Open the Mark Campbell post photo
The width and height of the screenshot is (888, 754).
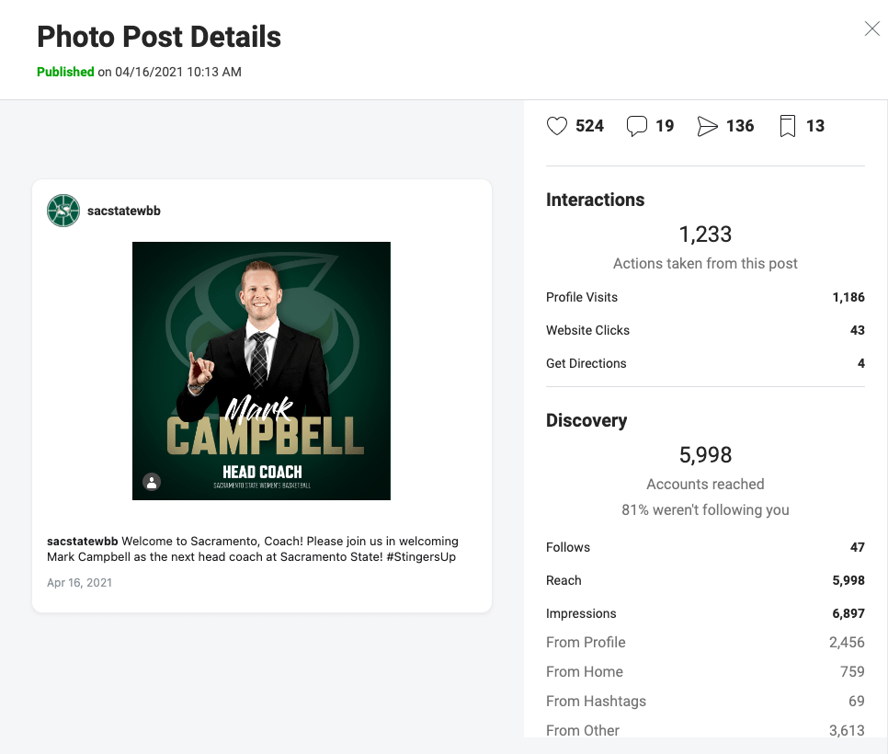click(261, 371)
